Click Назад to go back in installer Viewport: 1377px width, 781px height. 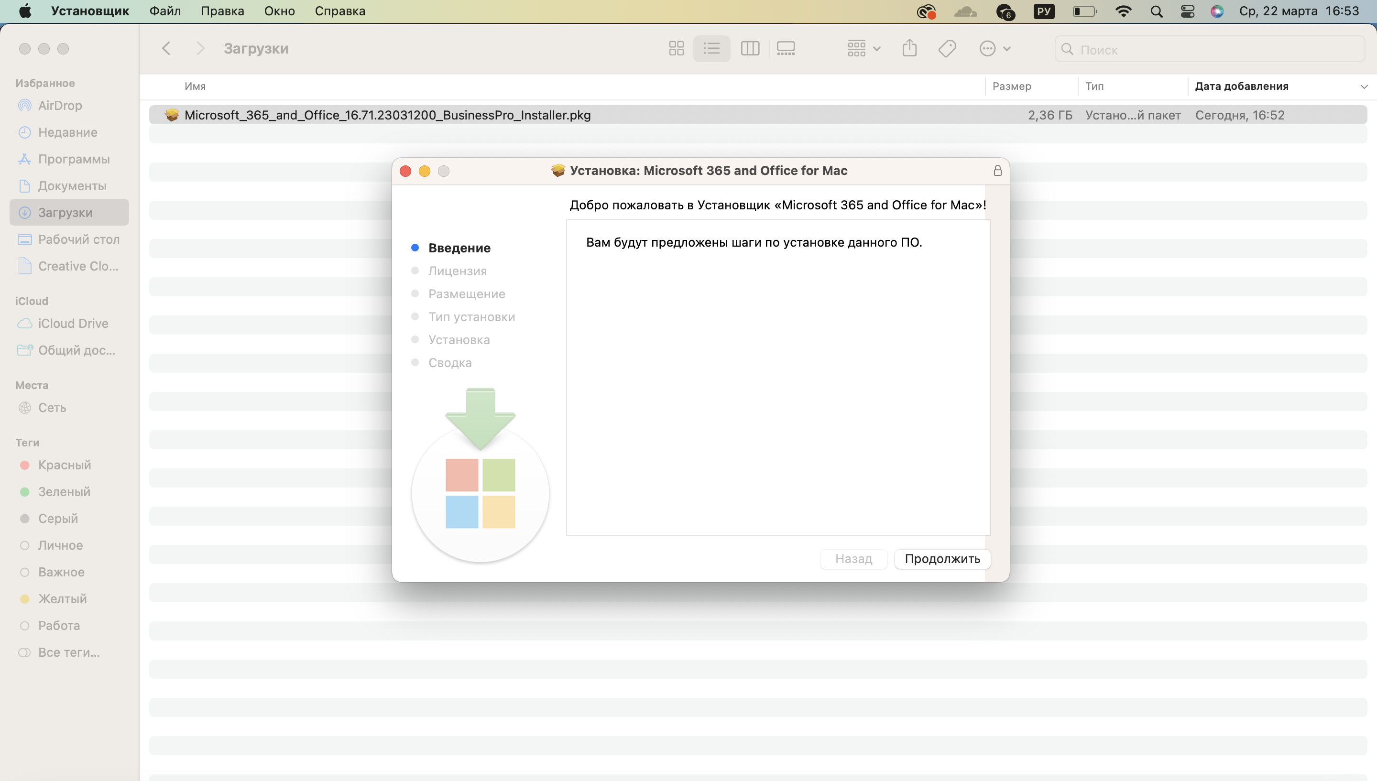[853, 558]
